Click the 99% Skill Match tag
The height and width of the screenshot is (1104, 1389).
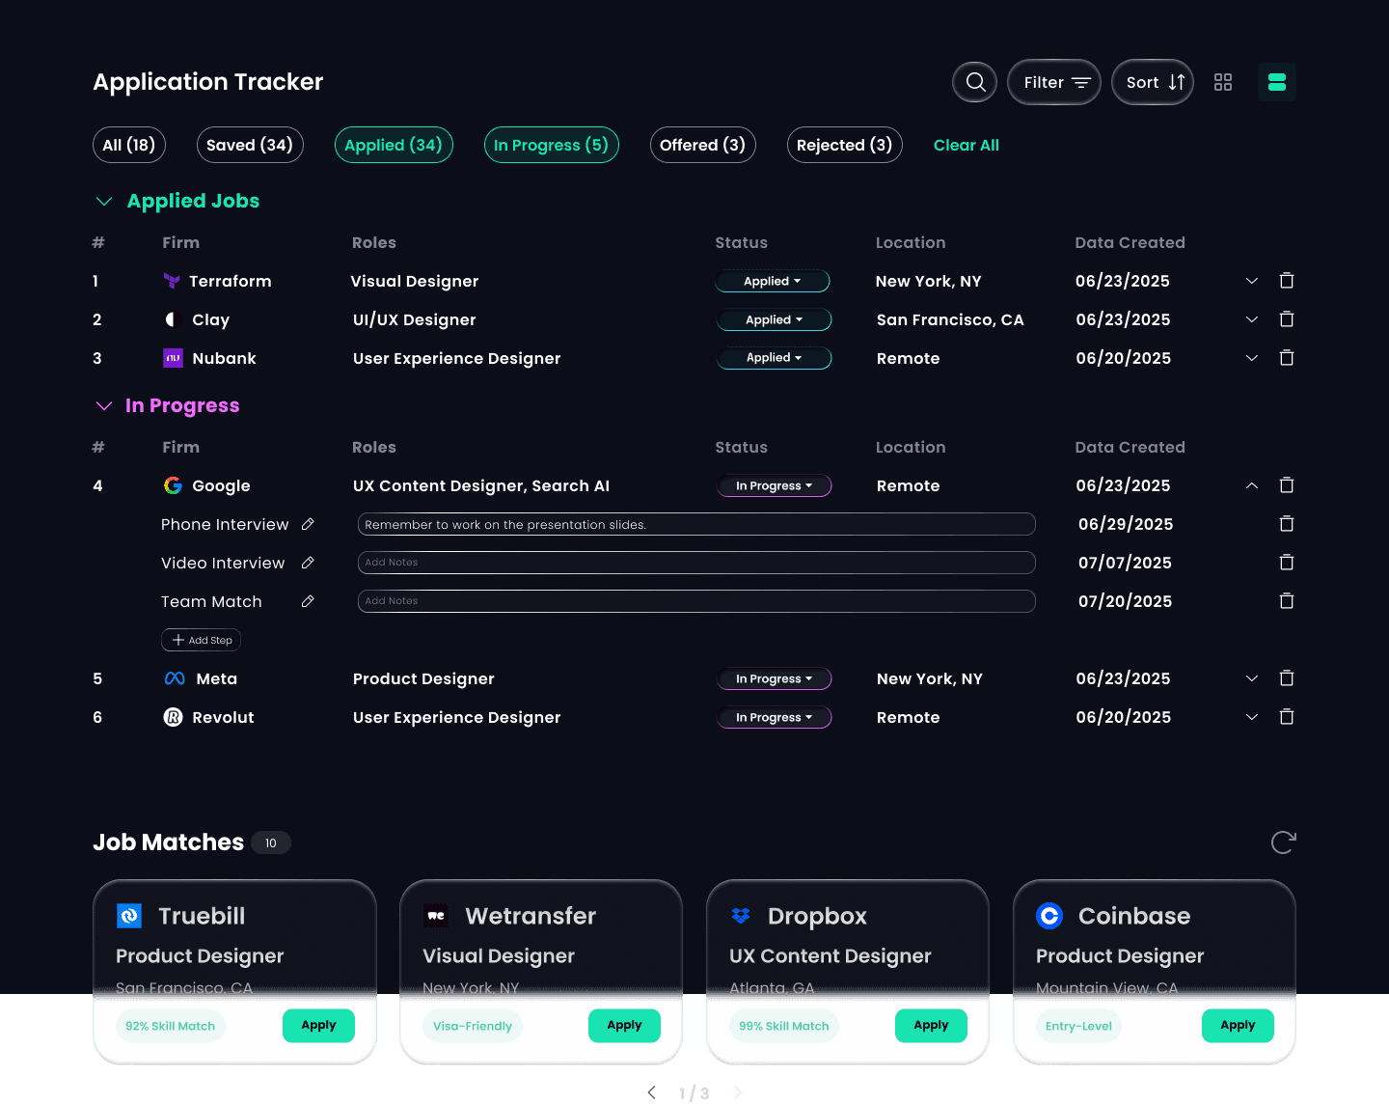coord(784,1026)
